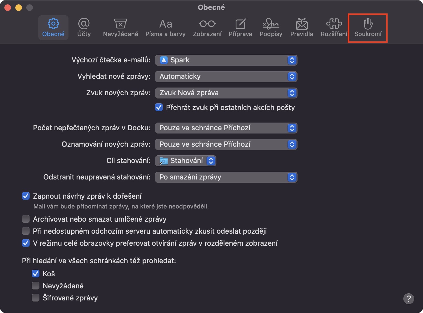This screenshot has height=313, width=423.
Task: Select the Obecné general tab
Action: point(53,28)
